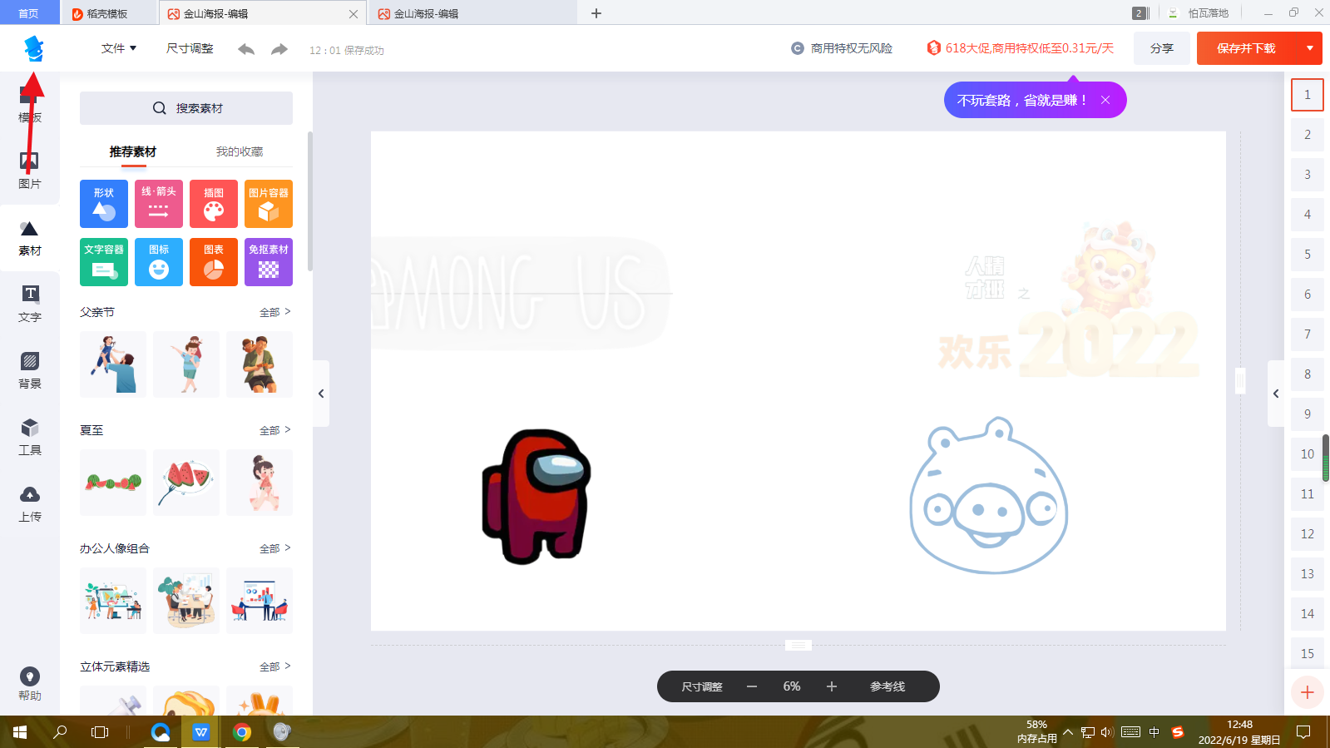Open the 免抠素材 (Cutout Materials) category
Screen dimensions: 1330x748
269,262
